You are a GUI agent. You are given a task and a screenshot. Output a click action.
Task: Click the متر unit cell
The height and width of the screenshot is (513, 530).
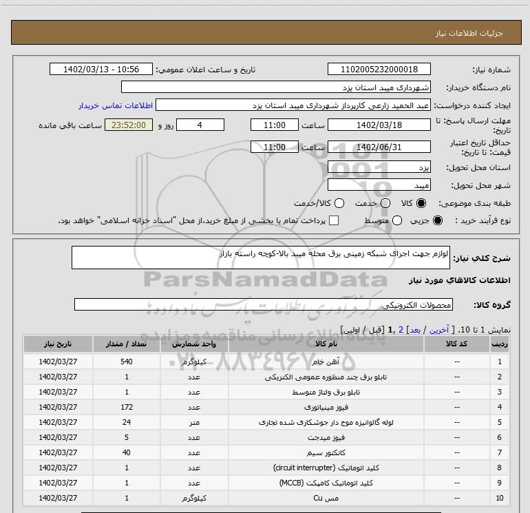194,422
